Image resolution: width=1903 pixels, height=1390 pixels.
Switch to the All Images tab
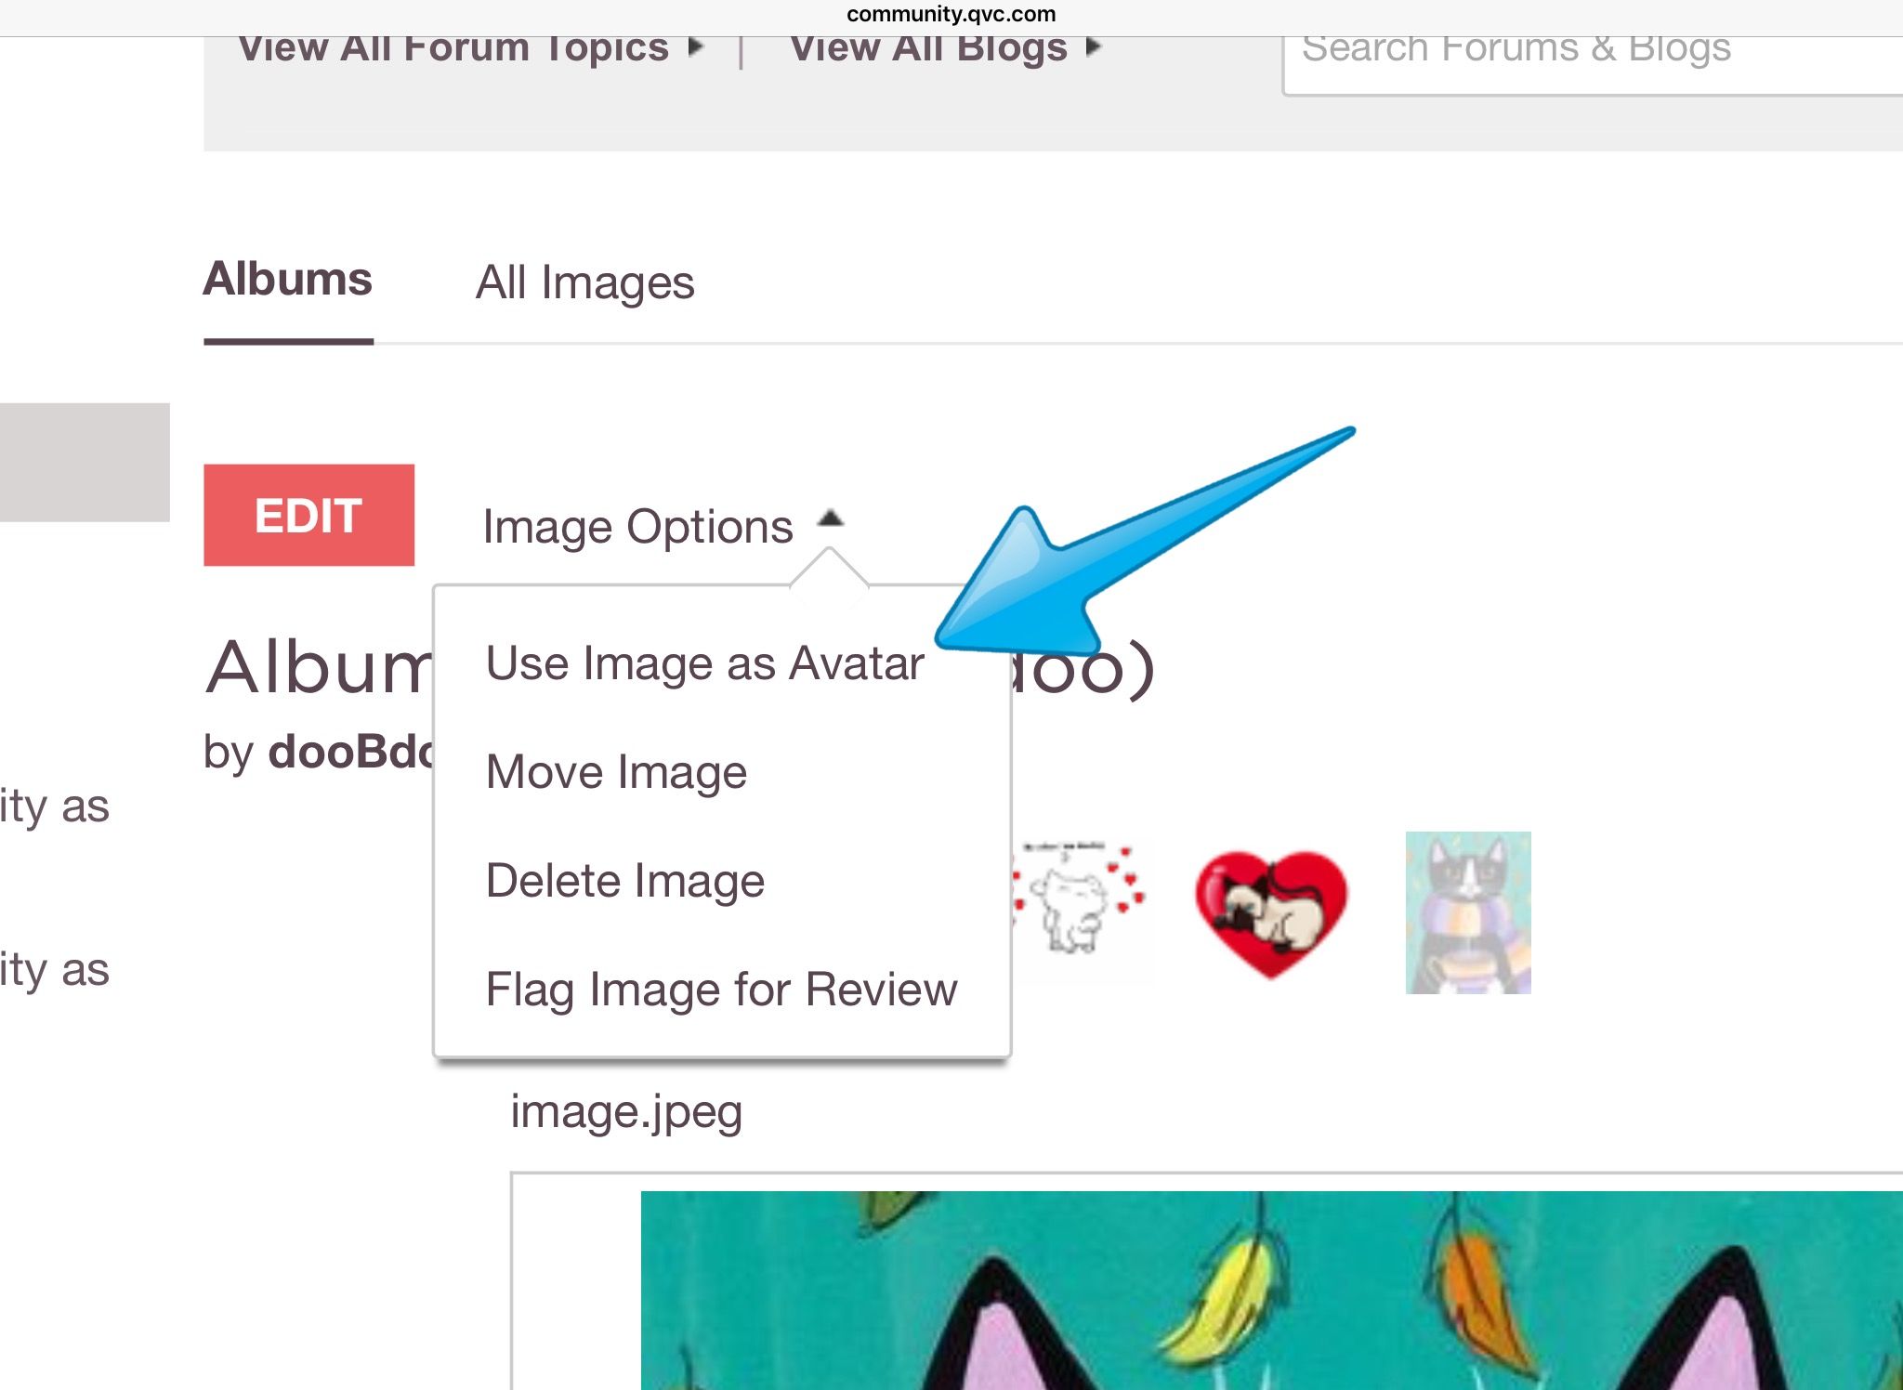(584, 282)
